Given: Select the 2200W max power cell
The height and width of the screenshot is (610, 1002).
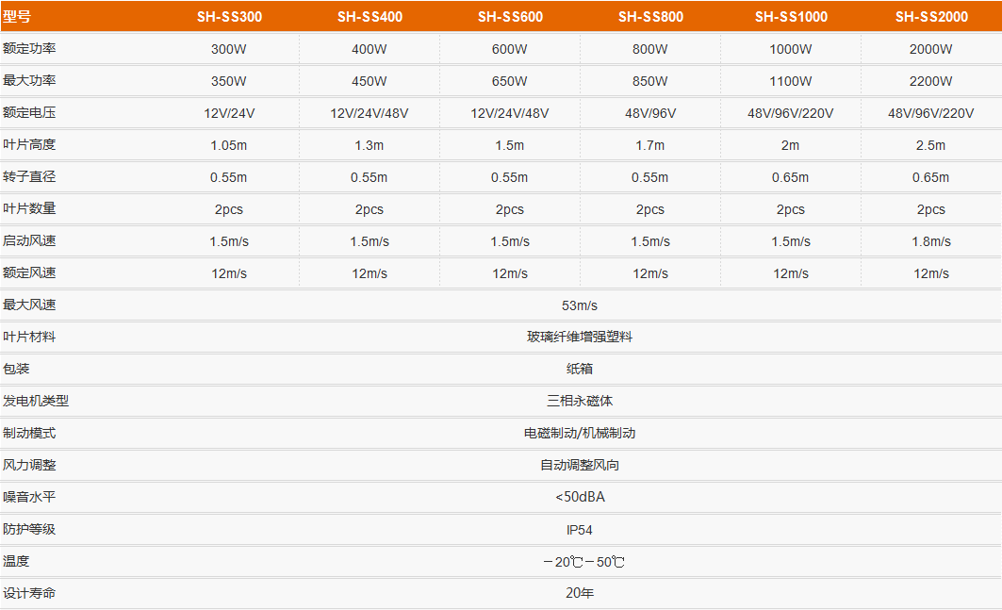Looking at the screenshot, I should pyautogui.click(x=931, y=81).
